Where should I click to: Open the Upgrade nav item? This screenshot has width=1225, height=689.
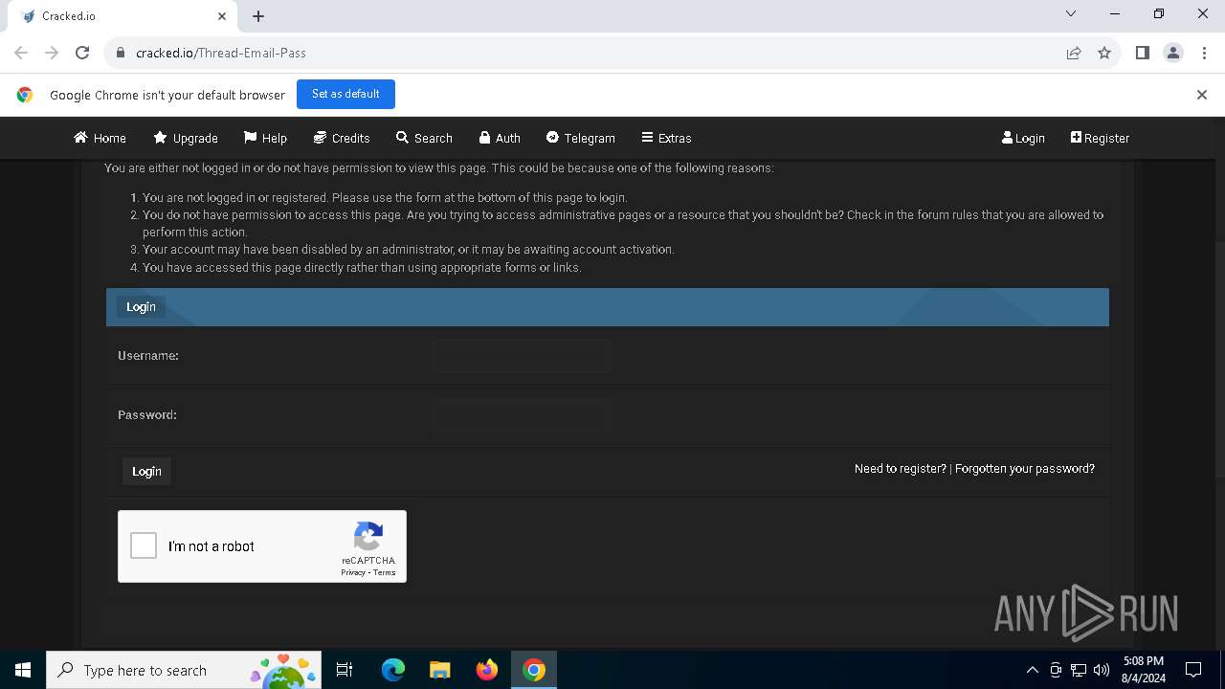pos(186,138)
